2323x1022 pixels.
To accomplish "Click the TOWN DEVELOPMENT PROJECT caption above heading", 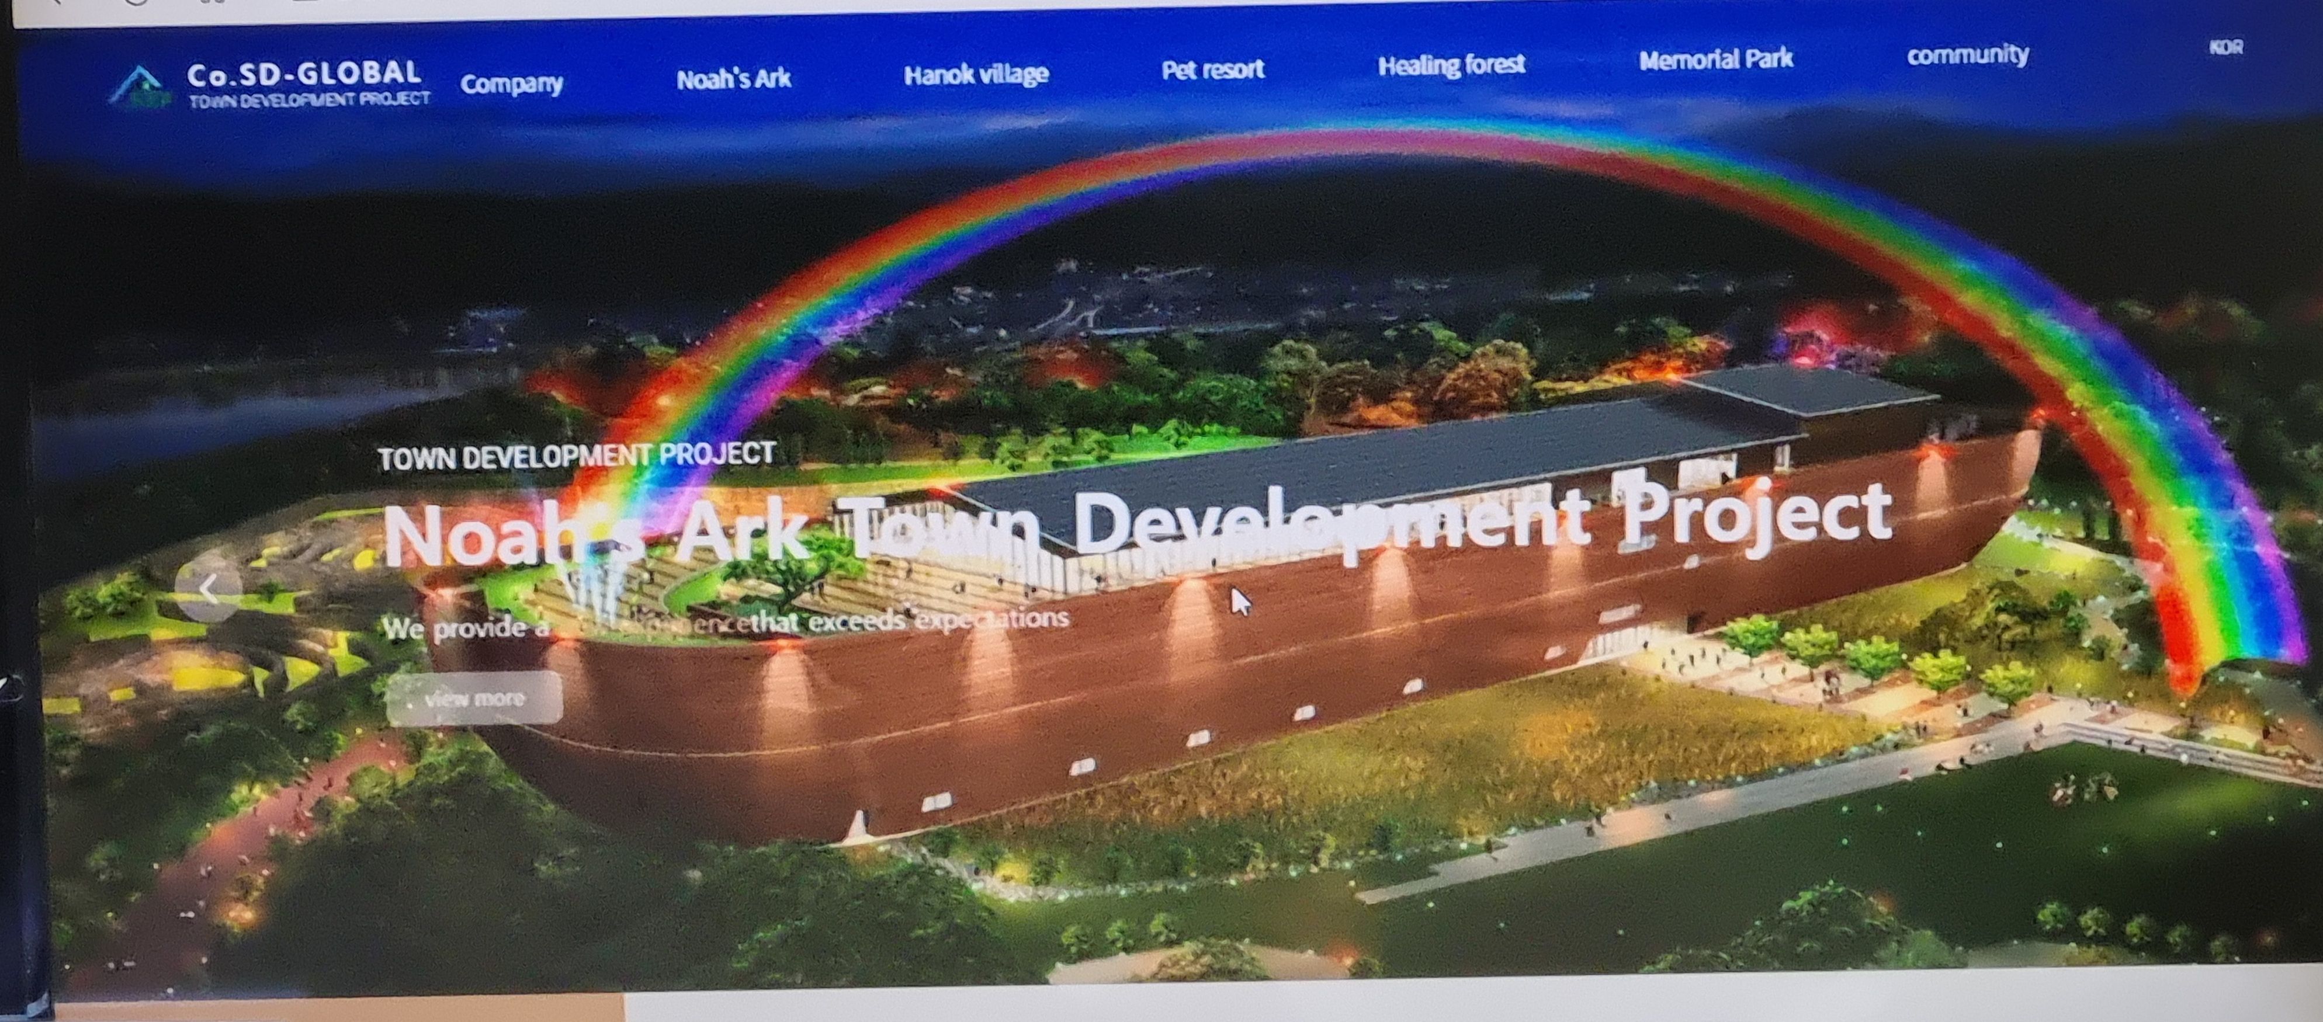I will [576, 455].
